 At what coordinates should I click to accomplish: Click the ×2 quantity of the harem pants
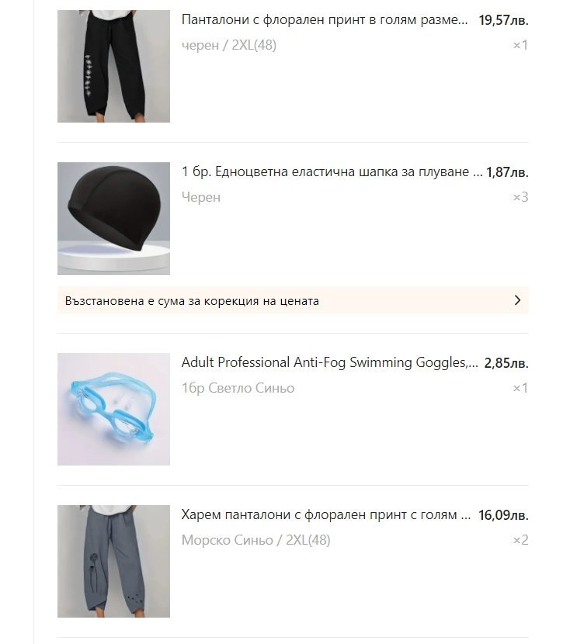click(x=520, y=540)
